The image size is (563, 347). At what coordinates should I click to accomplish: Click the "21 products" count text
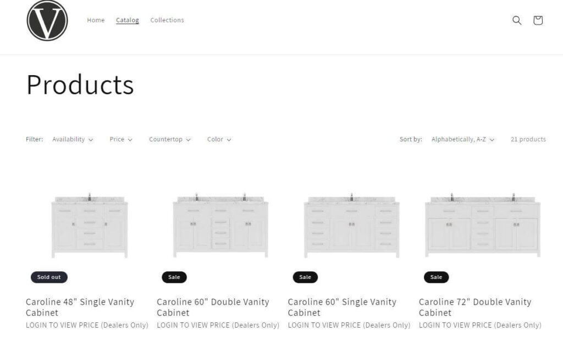528,139
